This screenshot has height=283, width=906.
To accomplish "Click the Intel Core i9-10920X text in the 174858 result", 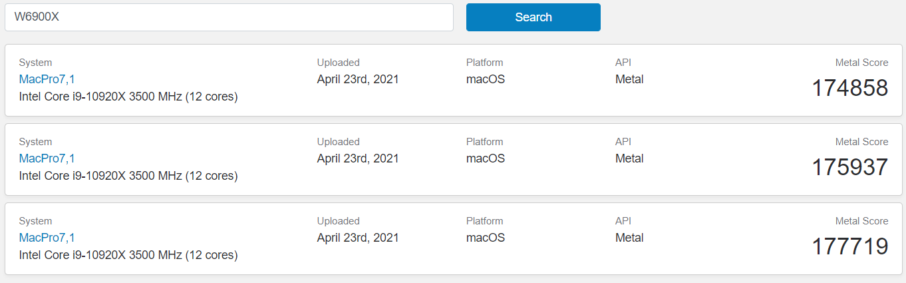I will pyautogui.click(x=128, y=97).
